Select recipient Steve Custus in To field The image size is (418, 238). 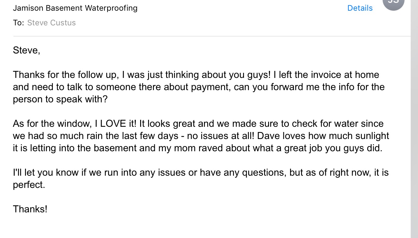click(51, 23)
